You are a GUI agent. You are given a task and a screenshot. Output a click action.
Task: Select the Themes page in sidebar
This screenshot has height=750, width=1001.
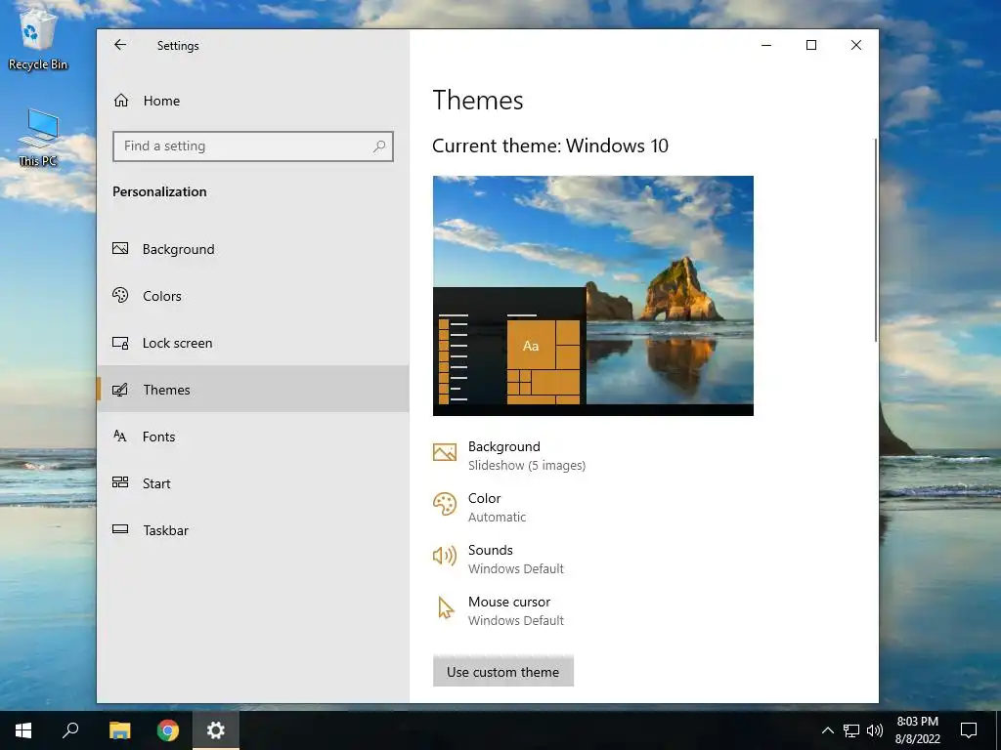click(x=253, y=389)
